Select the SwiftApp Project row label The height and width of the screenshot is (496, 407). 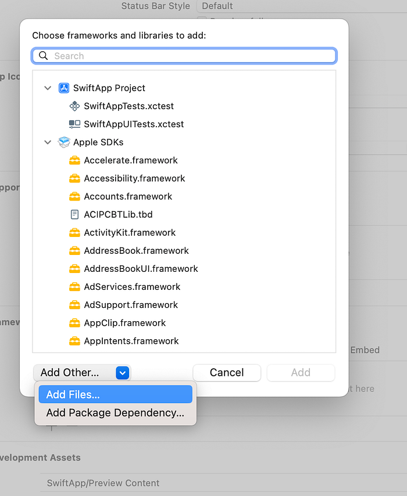[109, 88]
